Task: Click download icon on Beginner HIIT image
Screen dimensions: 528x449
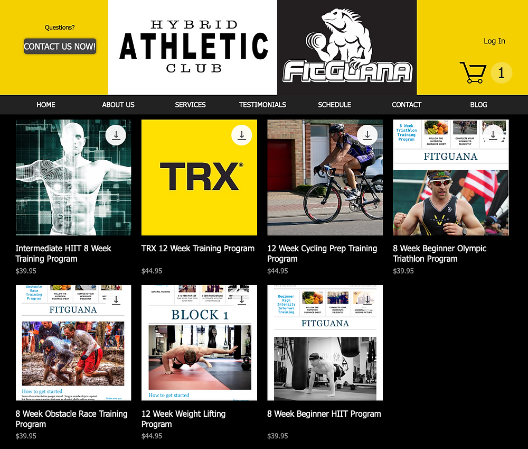Action: [x=367, y=300]
